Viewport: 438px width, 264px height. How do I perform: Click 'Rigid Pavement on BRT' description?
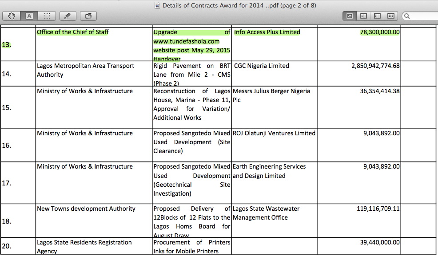click(191, 74)
